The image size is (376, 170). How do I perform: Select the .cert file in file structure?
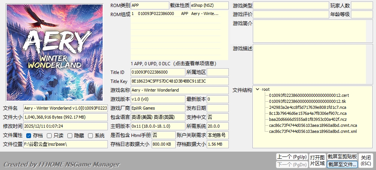click(309, 95)
